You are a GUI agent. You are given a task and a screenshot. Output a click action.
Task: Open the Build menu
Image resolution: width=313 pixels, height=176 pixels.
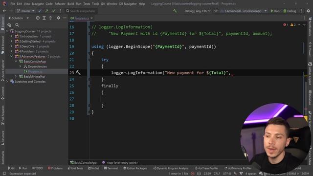[70, 4]
